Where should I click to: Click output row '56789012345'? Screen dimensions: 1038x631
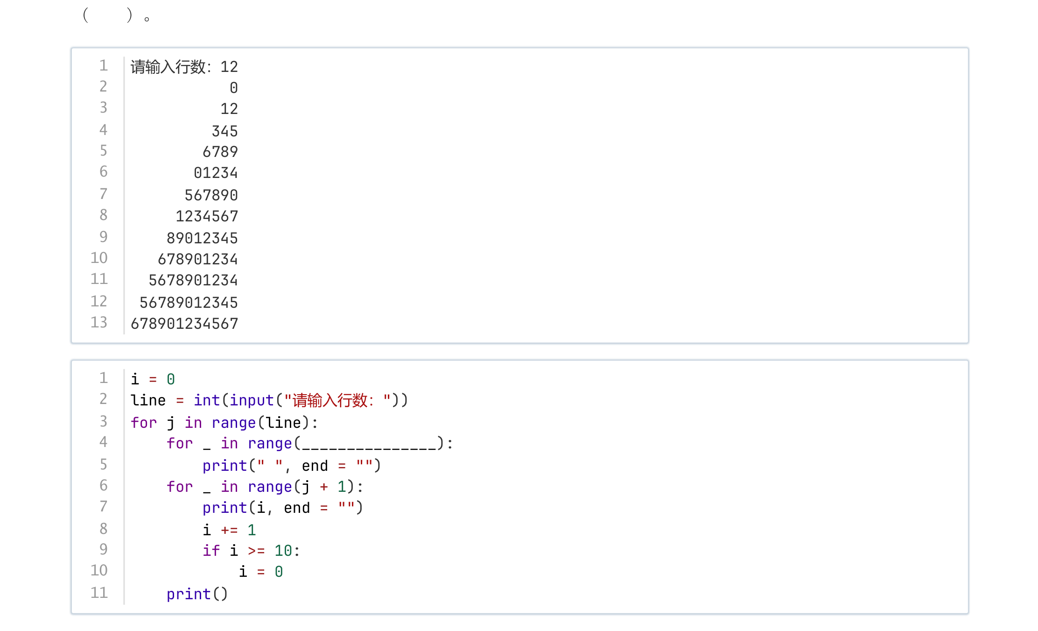(x=189, y=303)
